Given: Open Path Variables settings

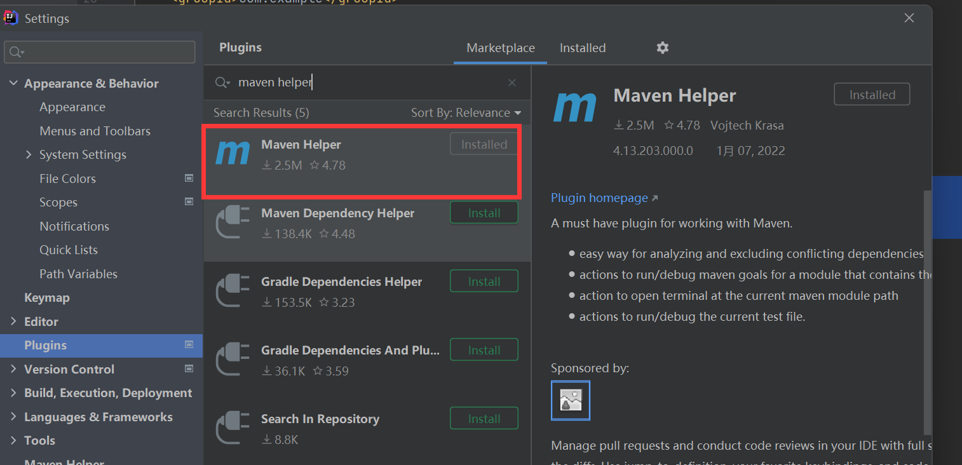Looking at the screenshot, I should 78,274.
